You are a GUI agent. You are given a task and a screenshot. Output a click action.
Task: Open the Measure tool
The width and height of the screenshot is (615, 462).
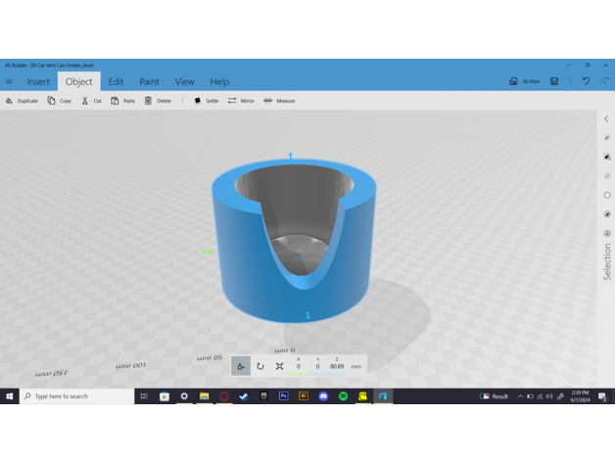279,101
